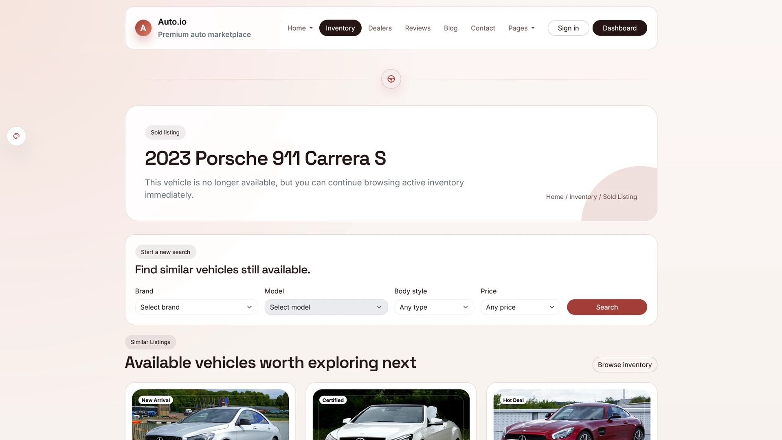Viewport: 782px width, 440px height.
Task: Click the Certified badge label
Action: click(333, 400)
